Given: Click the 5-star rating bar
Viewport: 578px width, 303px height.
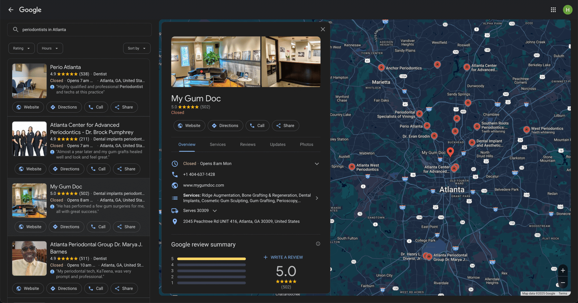Looking at the screenshot, I should [211, 259].
